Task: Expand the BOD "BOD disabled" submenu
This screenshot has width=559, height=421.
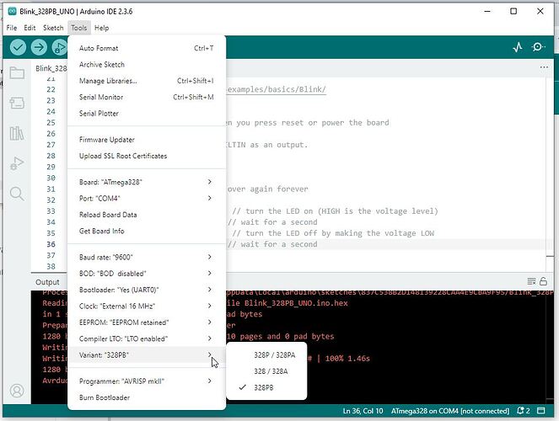Action: [147, 274]
